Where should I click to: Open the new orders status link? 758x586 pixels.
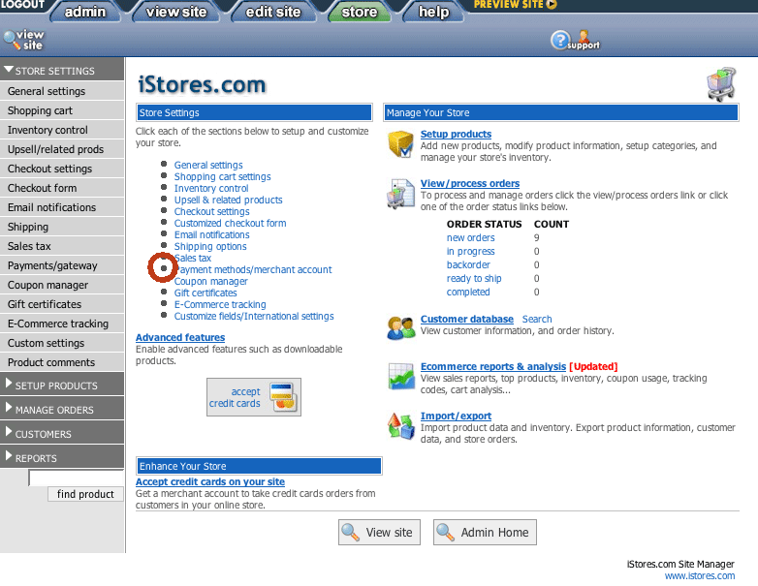tap(470, 237)
